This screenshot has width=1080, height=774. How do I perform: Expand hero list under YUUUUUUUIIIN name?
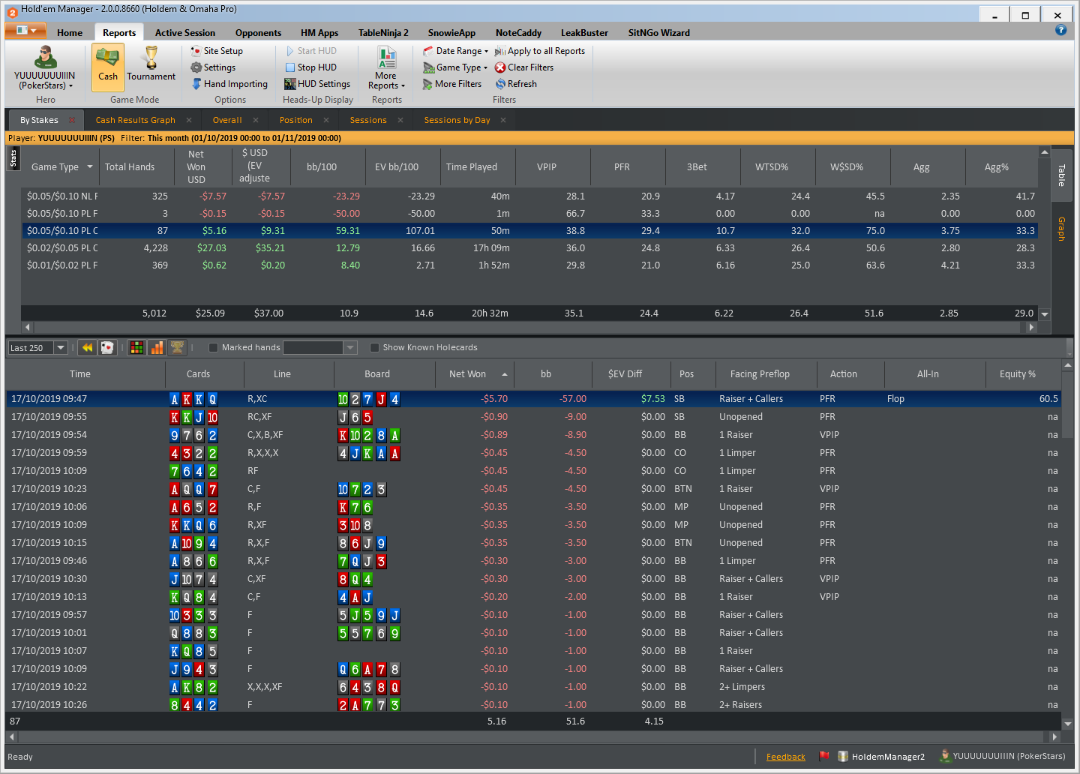point(71,86)
